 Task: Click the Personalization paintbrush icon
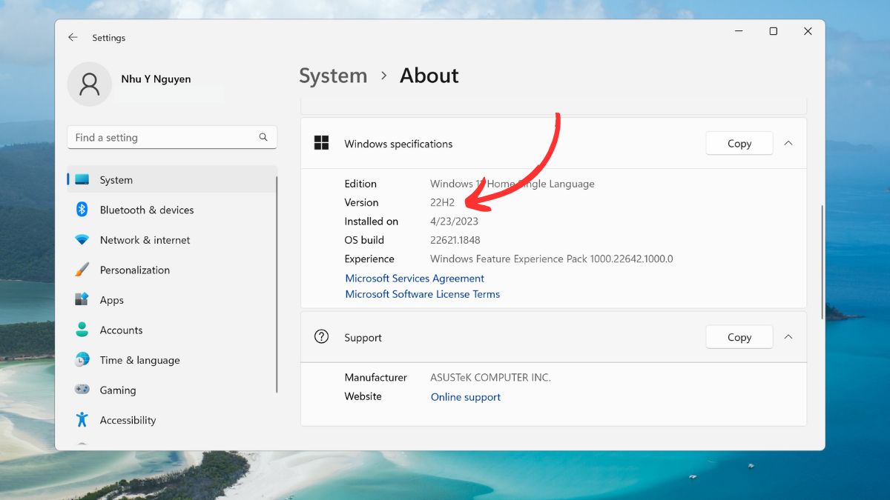pyautogui.click(x=82, y=270)
